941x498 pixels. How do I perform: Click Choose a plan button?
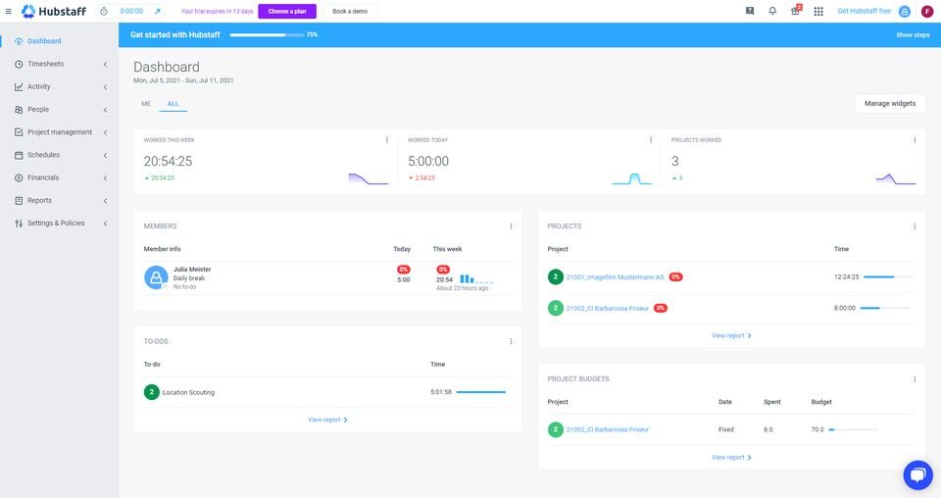287,11
